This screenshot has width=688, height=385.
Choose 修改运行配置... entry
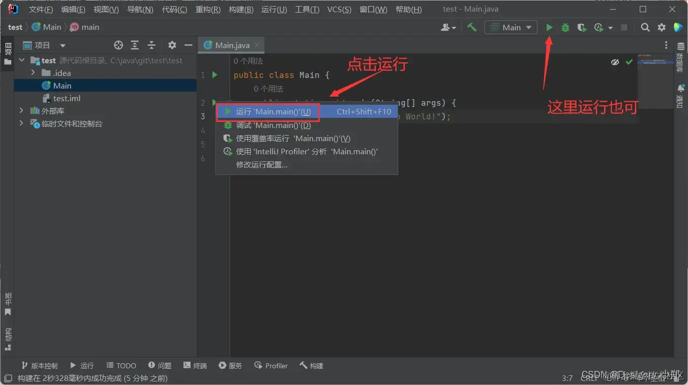tap(307, 164)
